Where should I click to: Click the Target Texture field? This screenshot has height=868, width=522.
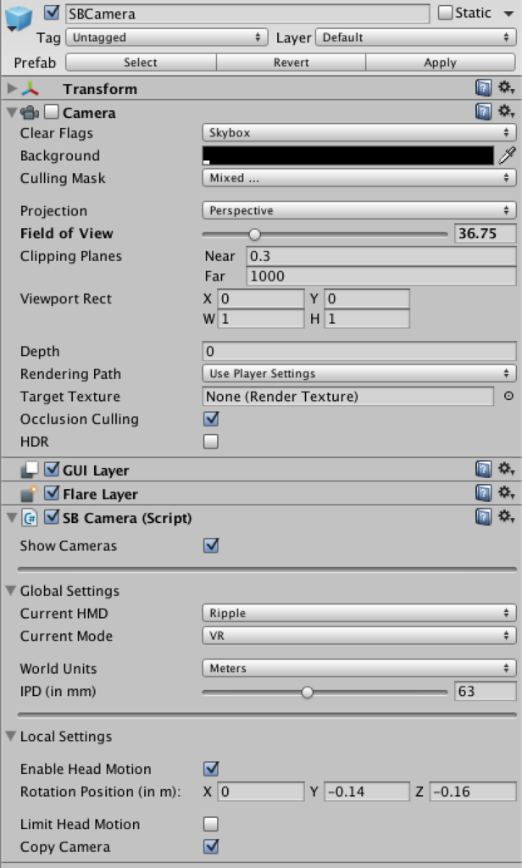tap(348, 397)
